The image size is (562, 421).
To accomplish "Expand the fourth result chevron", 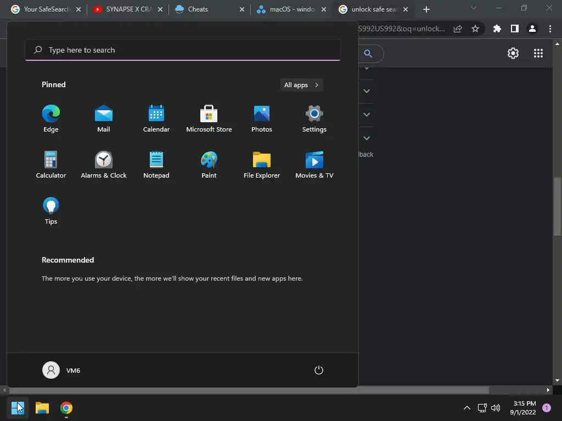I will click(x=366, y=138).
